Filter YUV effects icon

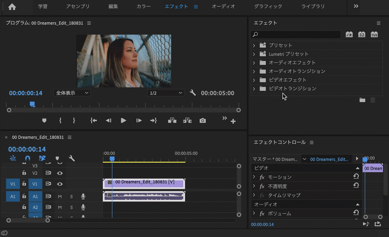pos(374,35)
